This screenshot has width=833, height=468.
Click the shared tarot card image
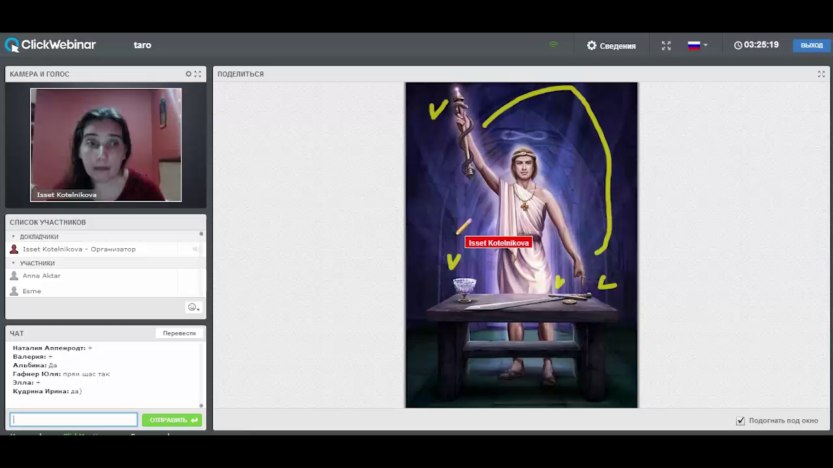[x=521, y=245]
